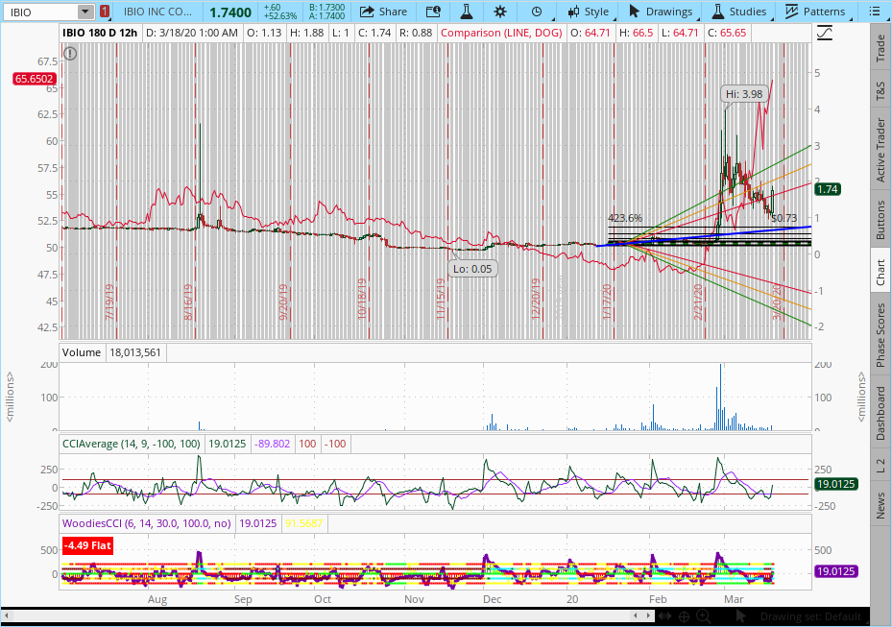
Task: Open the Active Trader side tab
Action: pyautogui.click(x=880, y=150)
